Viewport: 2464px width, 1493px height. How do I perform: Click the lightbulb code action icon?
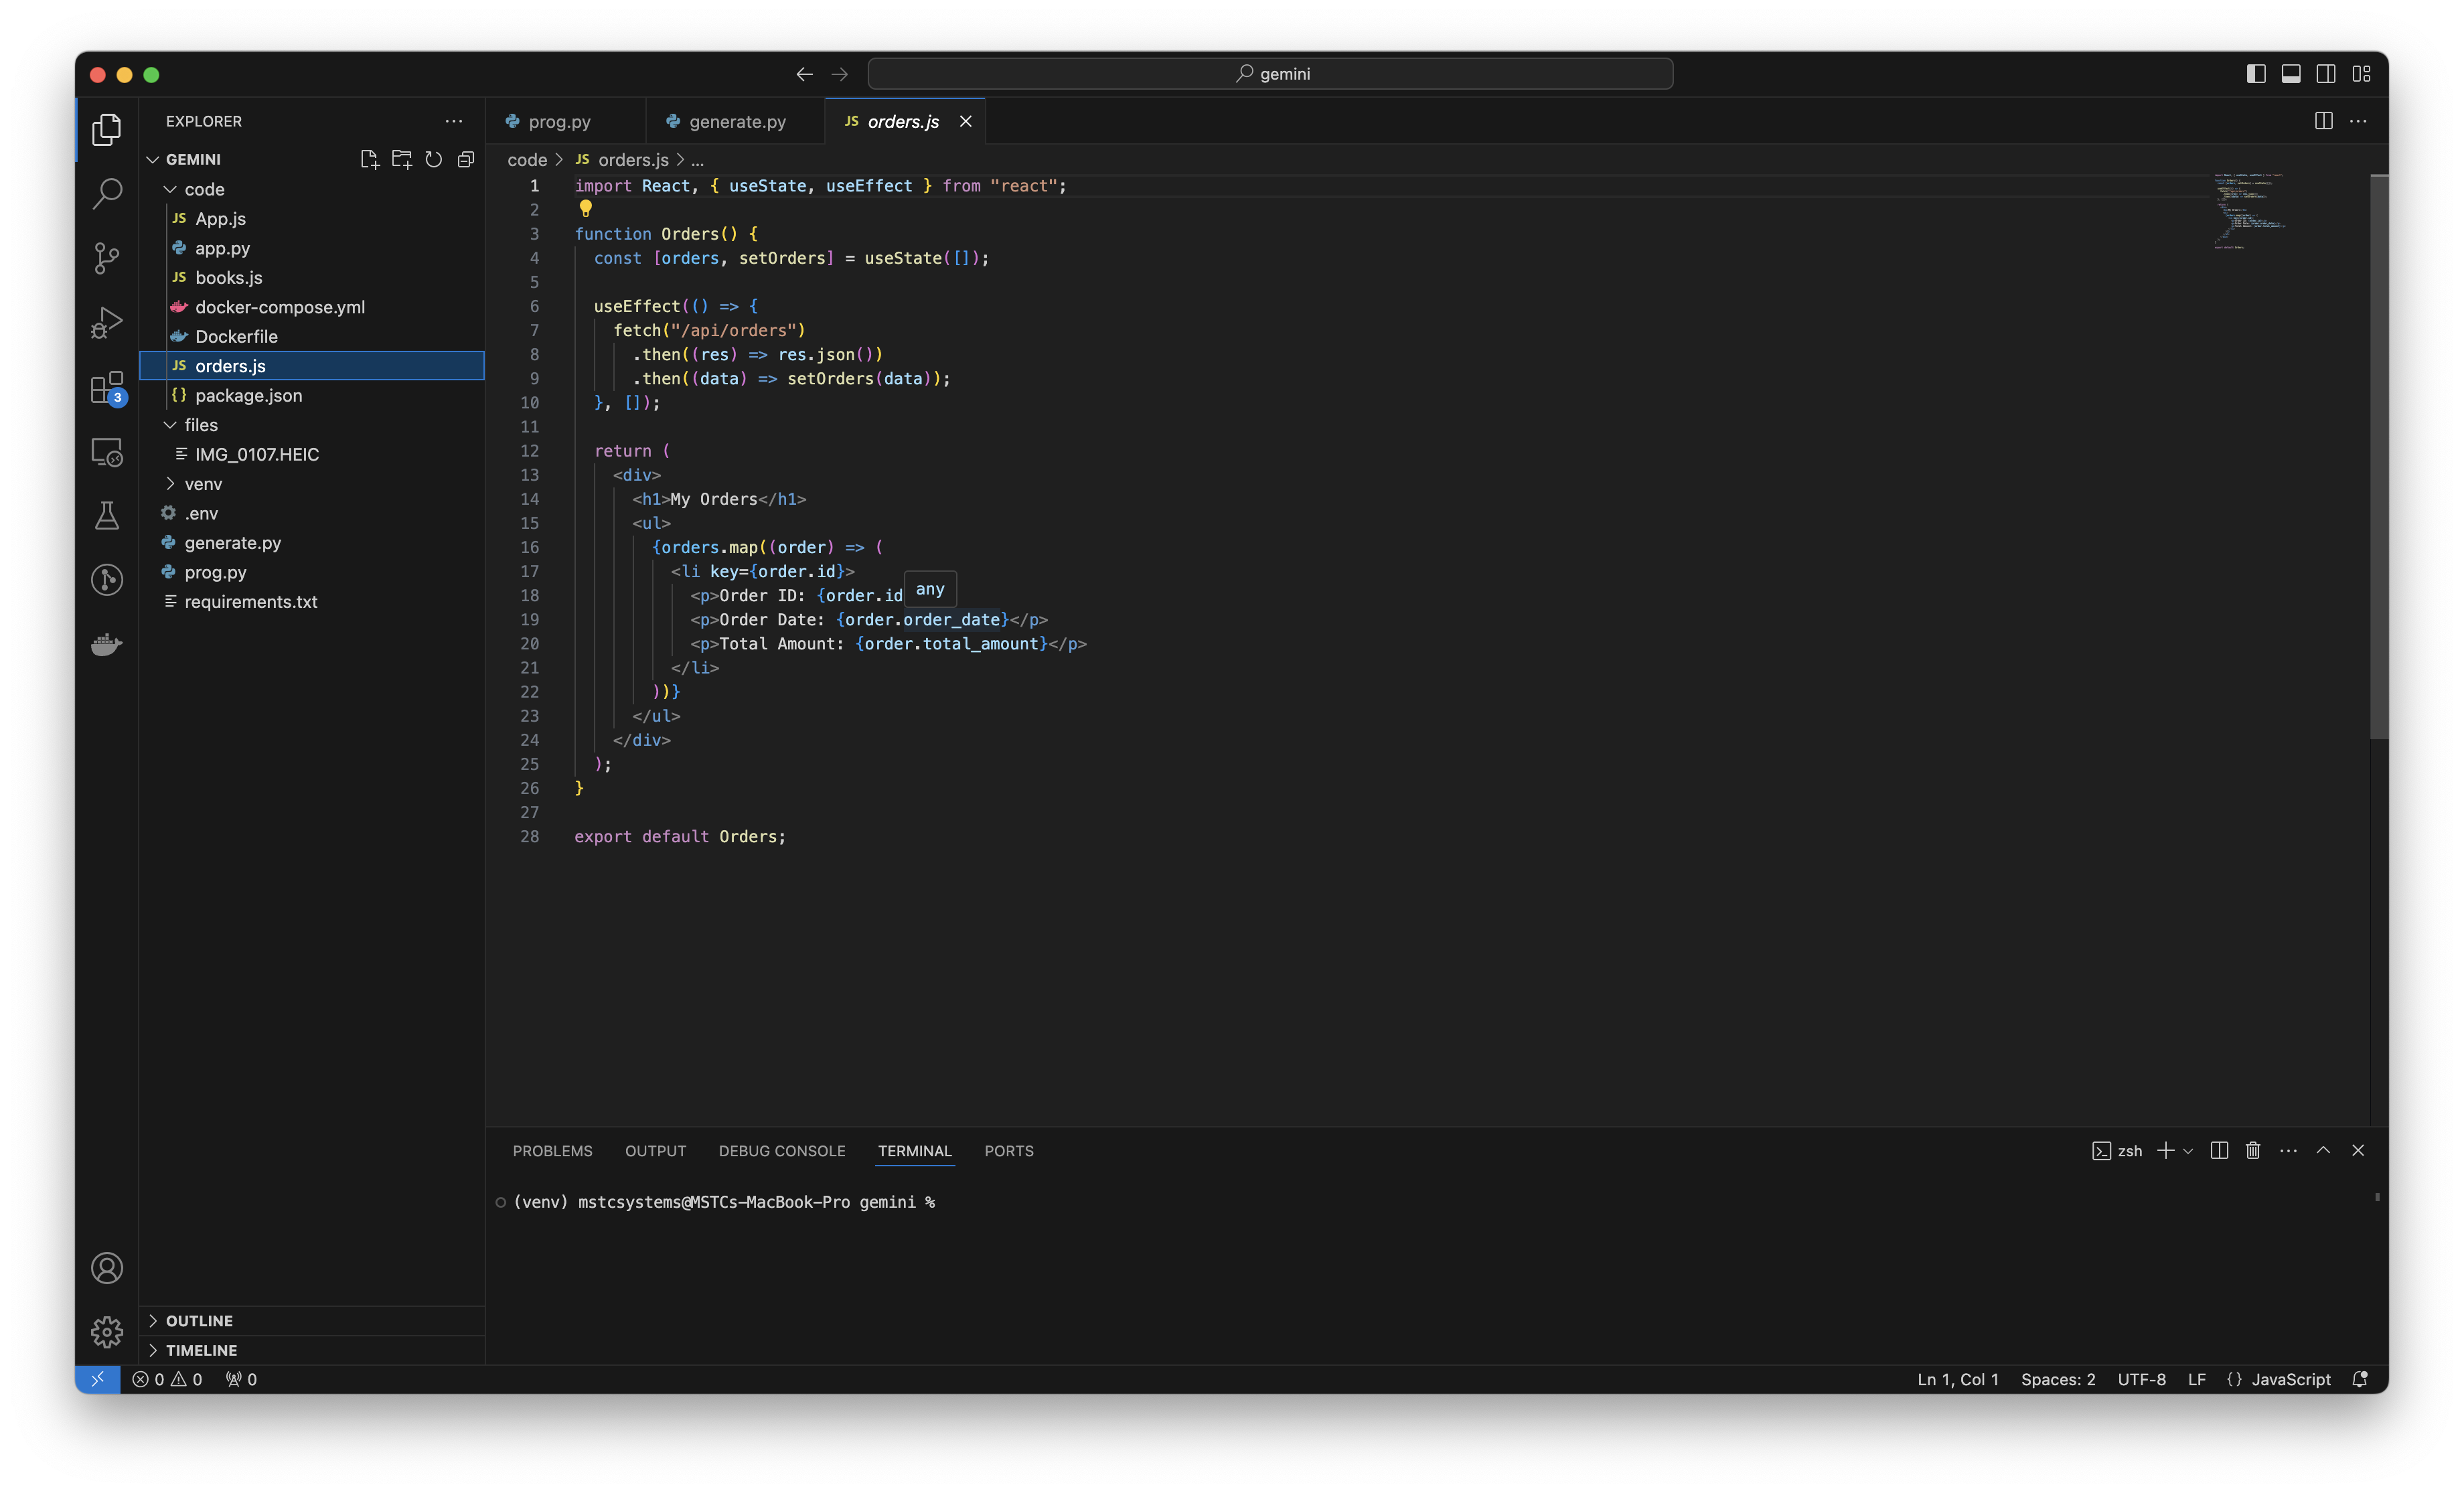[586, 209]
